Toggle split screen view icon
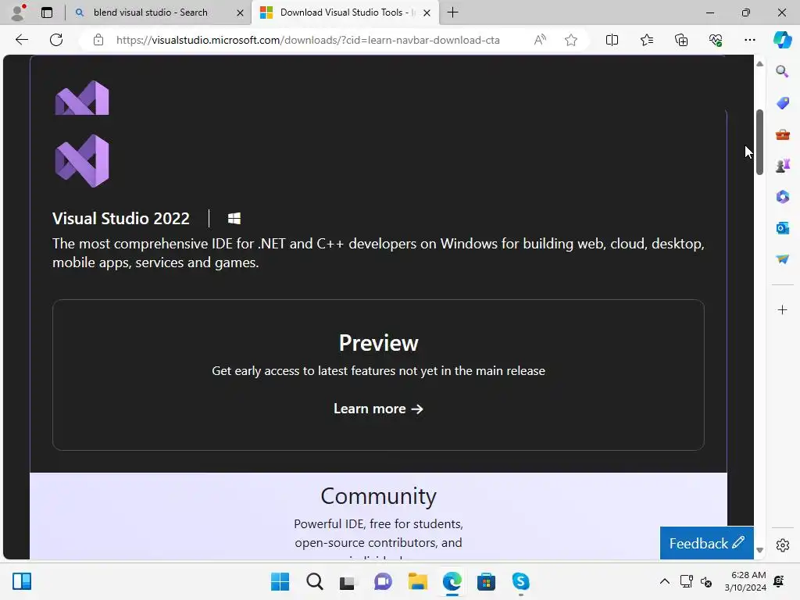The width and height of the screenshot is (800, 600). 612,40
